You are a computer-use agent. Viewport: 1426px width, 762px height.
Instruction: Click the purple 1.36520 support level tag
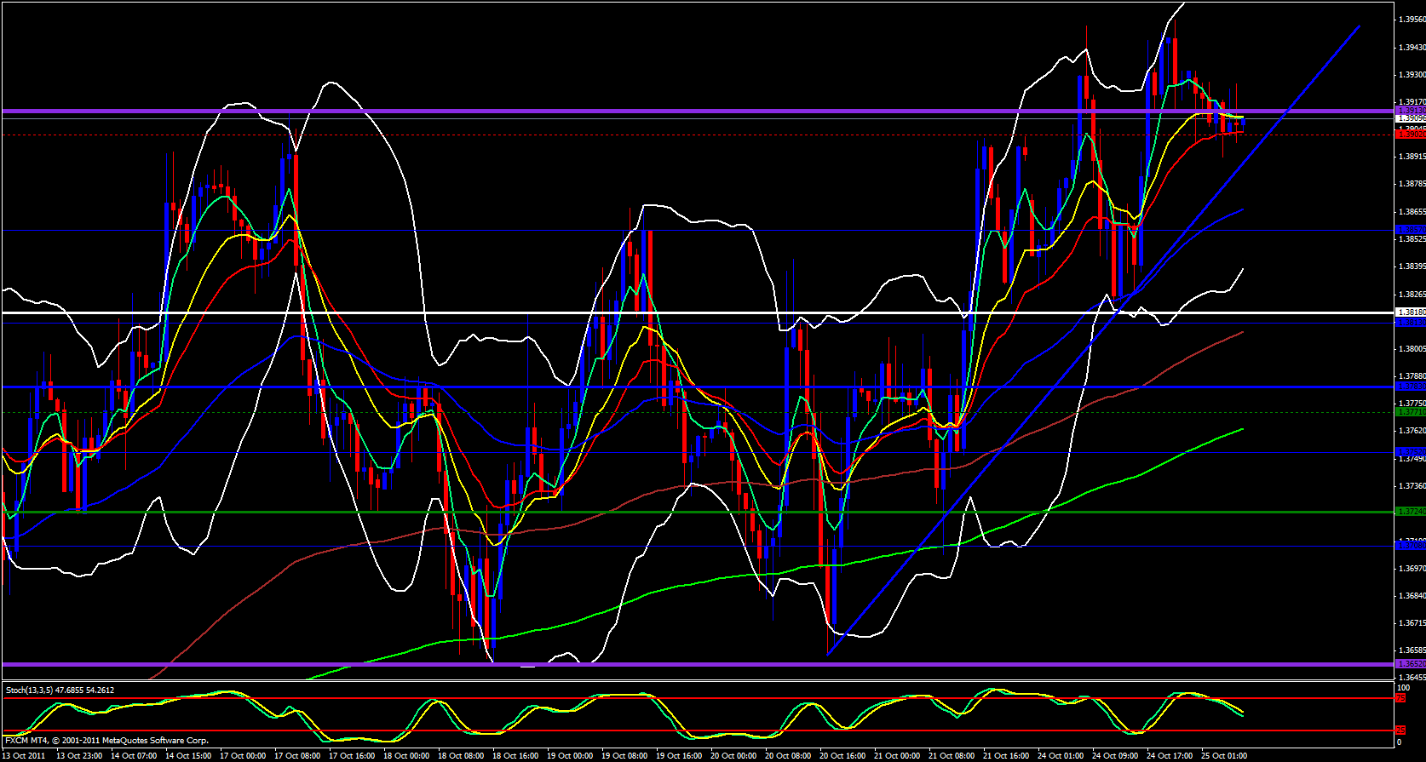[x=1410, y=664]
